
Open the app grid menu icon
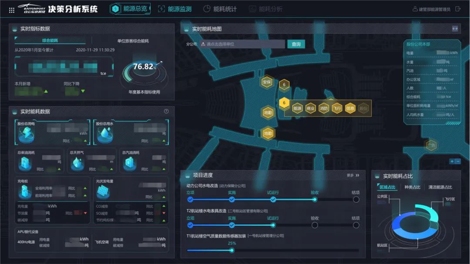tap(12, 10)
